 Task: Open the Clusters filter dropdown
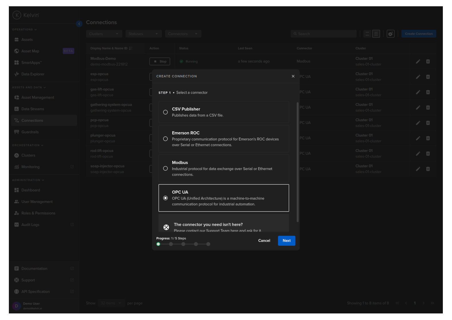(104, 34)
